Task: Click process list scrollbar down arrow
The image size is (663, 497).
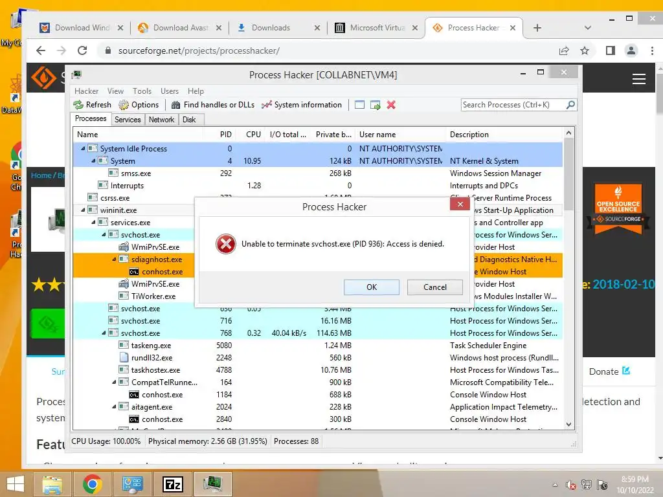Action: click(x=568, y=425)
